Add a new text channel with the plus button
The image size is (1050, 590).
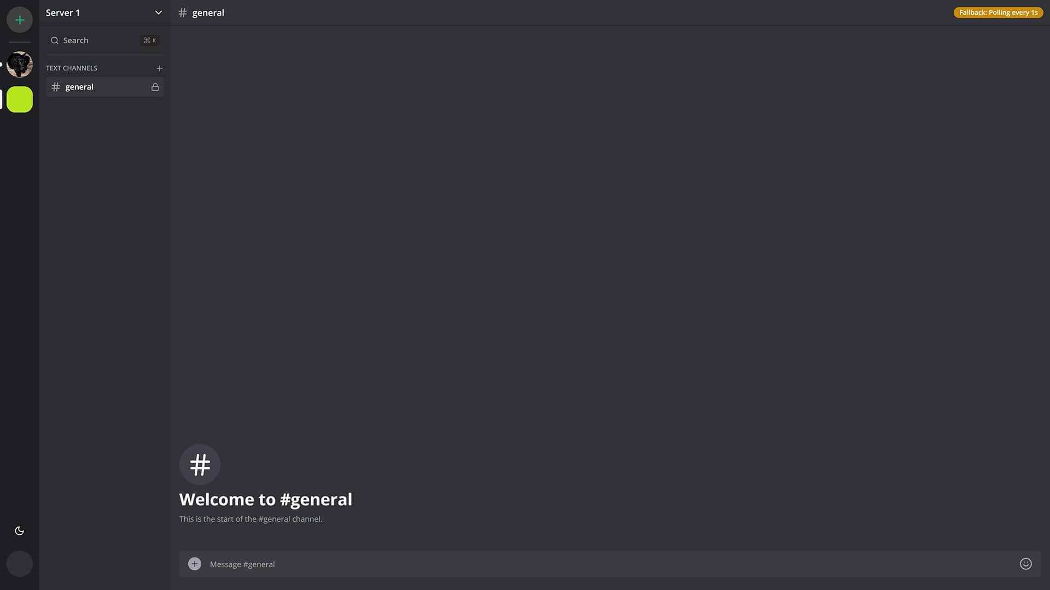159,68
